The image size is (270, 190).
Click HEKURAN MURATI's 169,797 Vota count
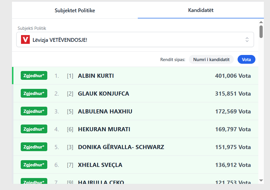tap(233, 129)
